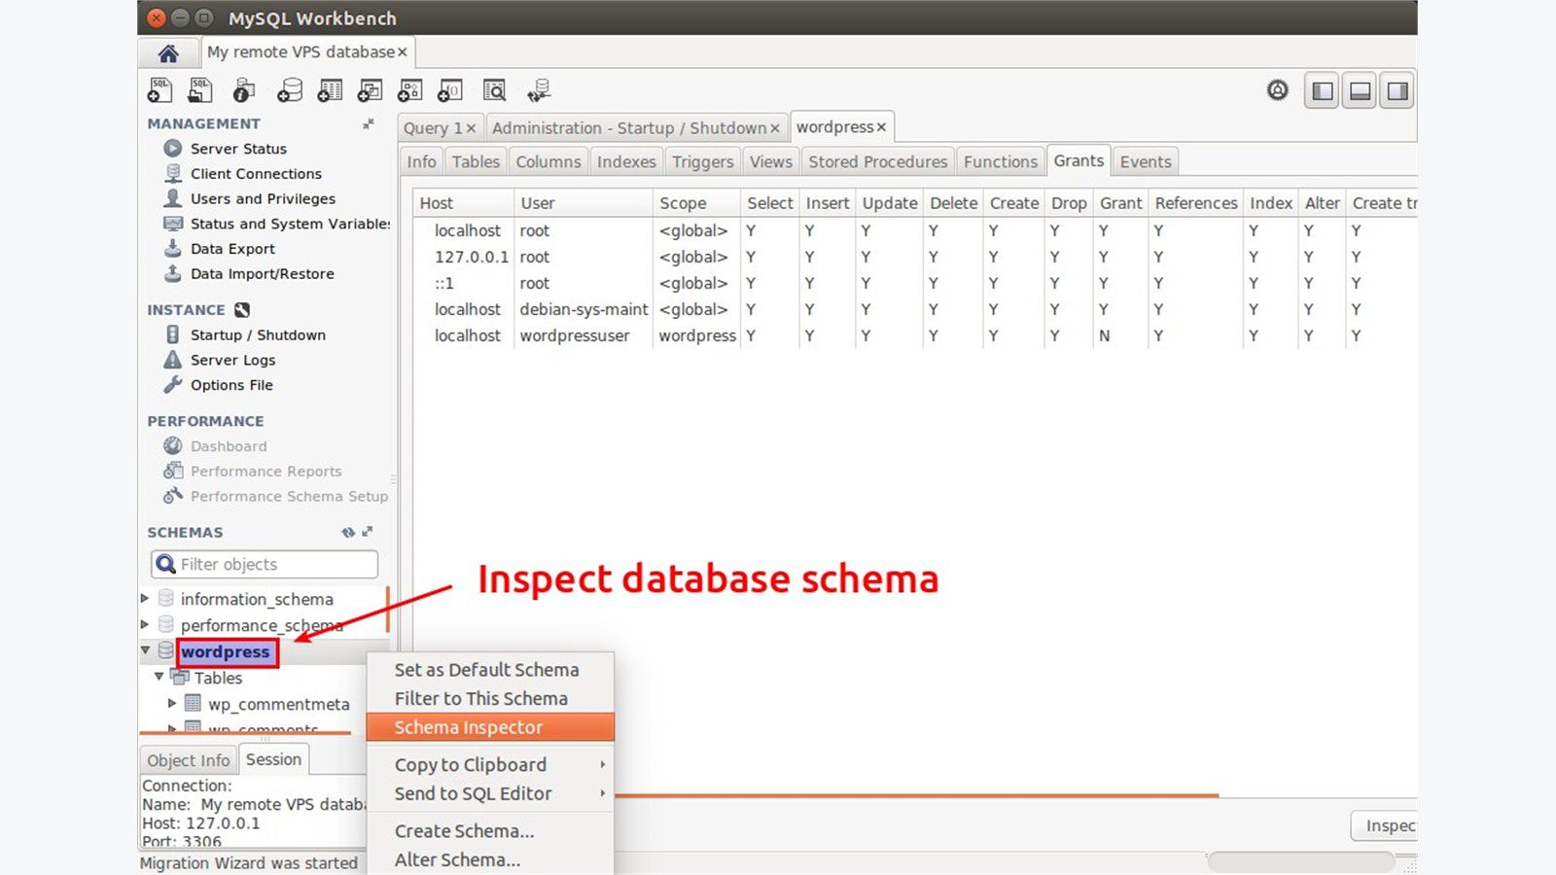Viewport: 1556px width, 875px height.
Task: Open Performance Reports
Action: [x=265, y=472]
